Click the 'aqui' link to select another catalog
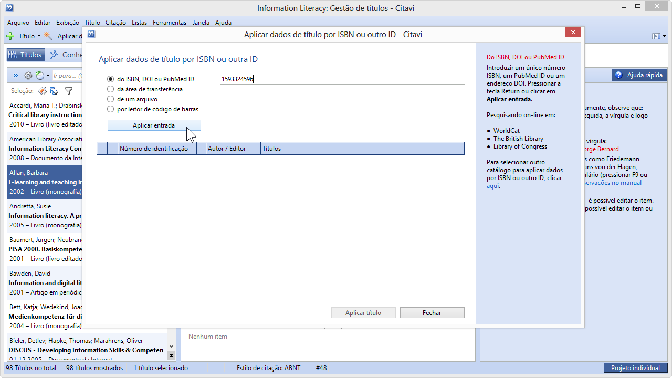Image resolution: width=672 pixels, height=378 pixels. tap(492, 186)
